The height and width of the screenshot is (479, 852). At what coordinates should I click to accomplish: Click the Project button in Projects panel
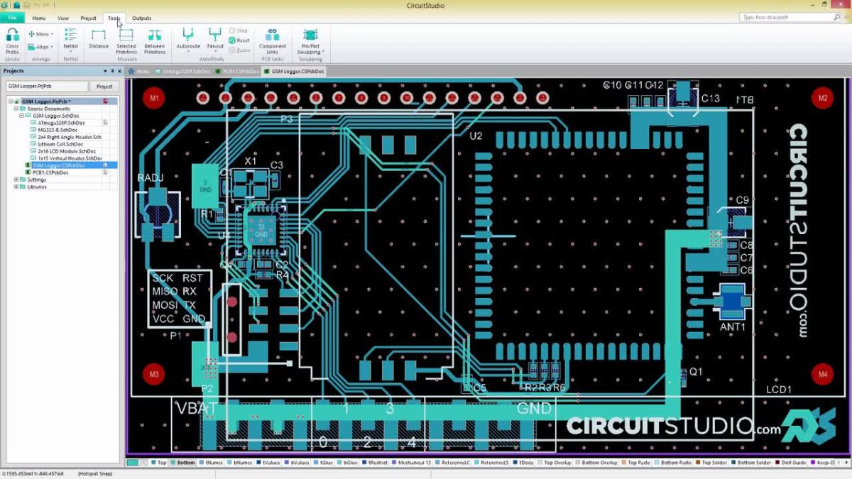pyautogui.click(x=104, y=85)
